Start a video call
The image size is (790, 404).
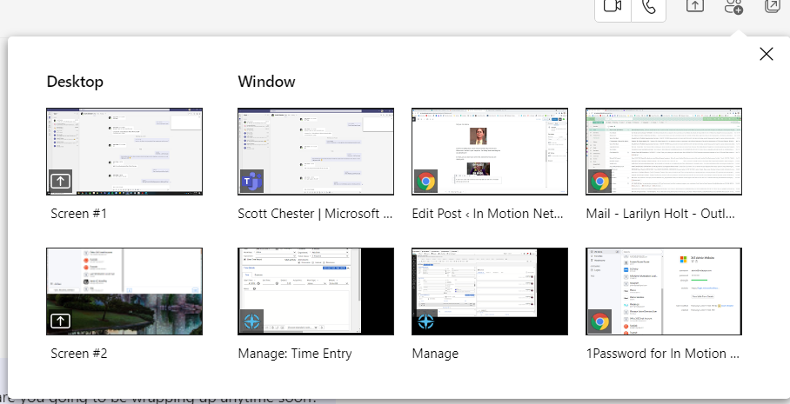click(x=613, y=7)
